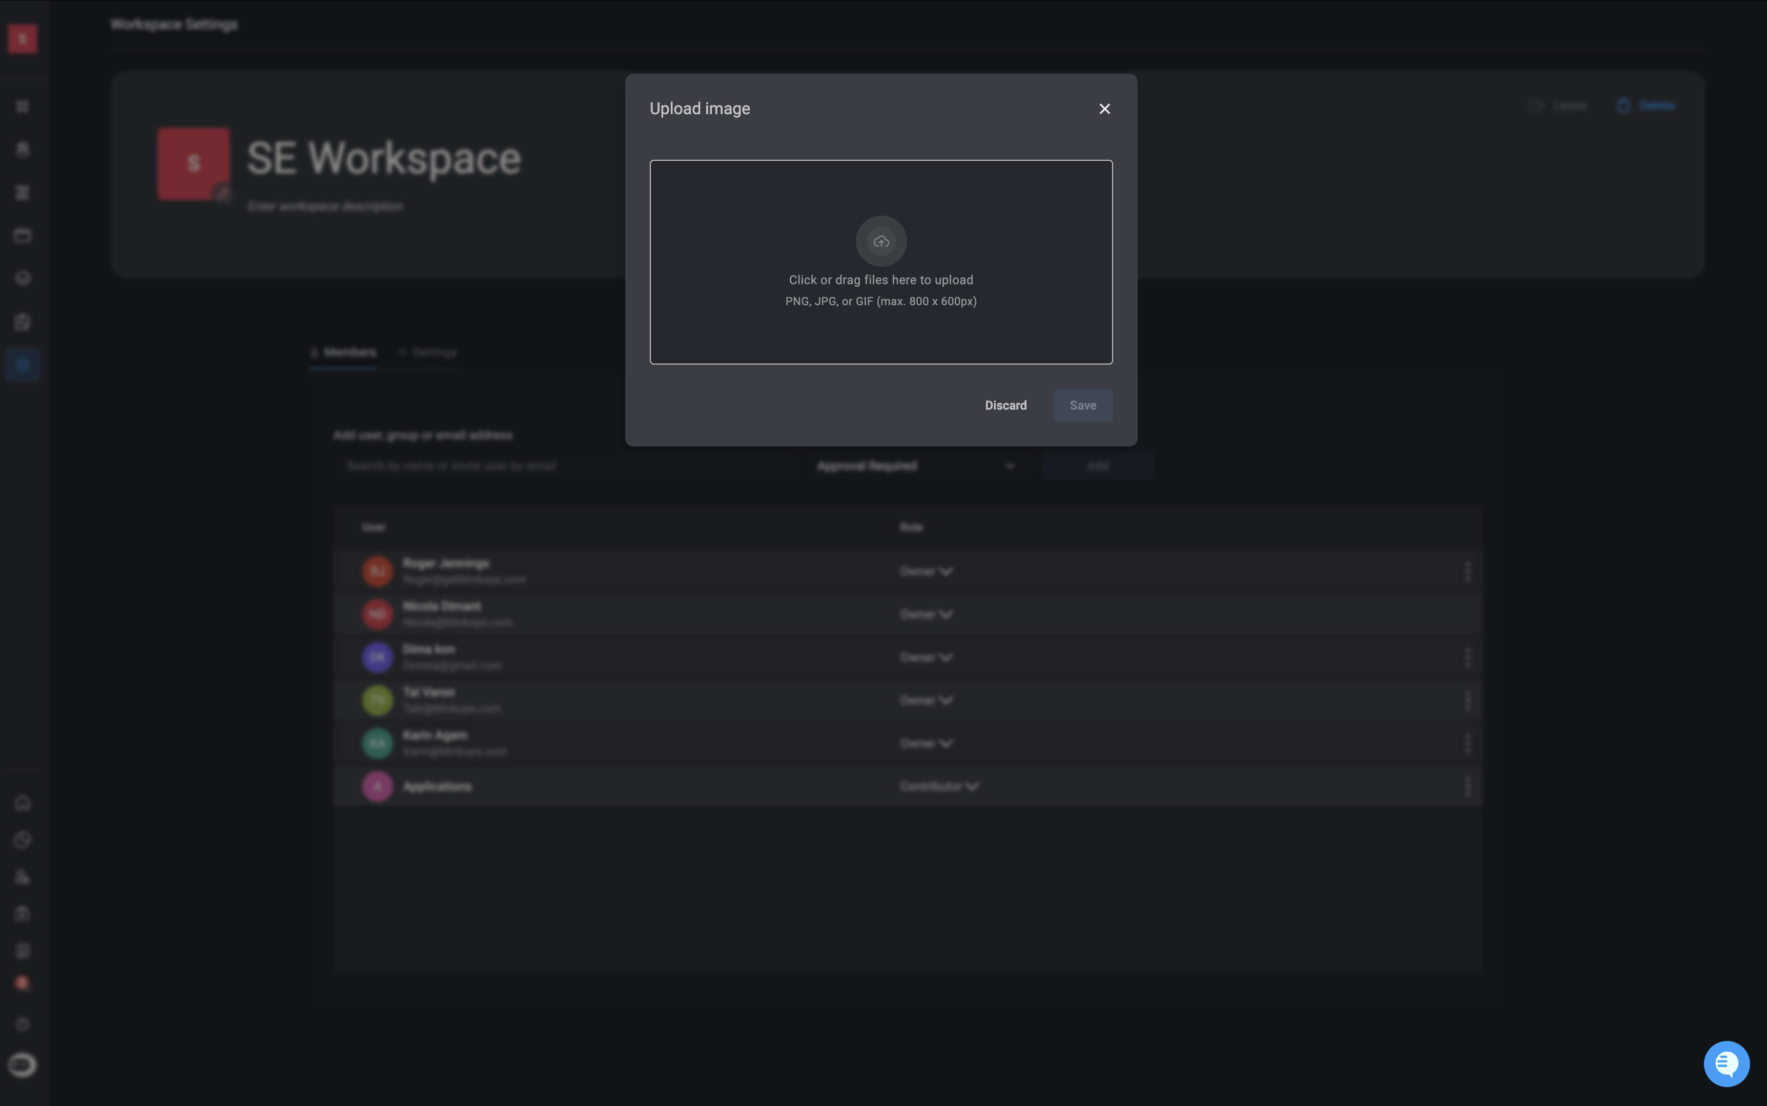Click the red S workspace icon in sidebar

23,39
